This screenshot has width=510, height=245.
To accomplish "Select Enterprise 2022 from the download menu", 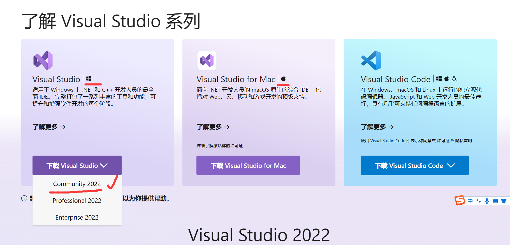I will tap(77, 217).
